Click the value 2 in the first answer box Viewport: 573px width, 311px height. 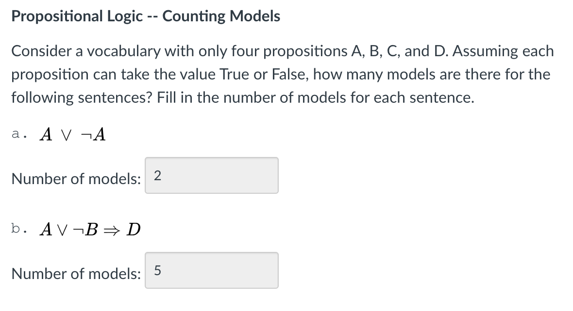tap(157, 176)
